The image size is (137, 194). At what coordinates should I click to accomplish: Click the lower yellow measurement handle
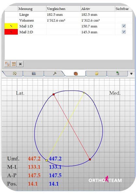pyautogui.click(x=47, y=160)
